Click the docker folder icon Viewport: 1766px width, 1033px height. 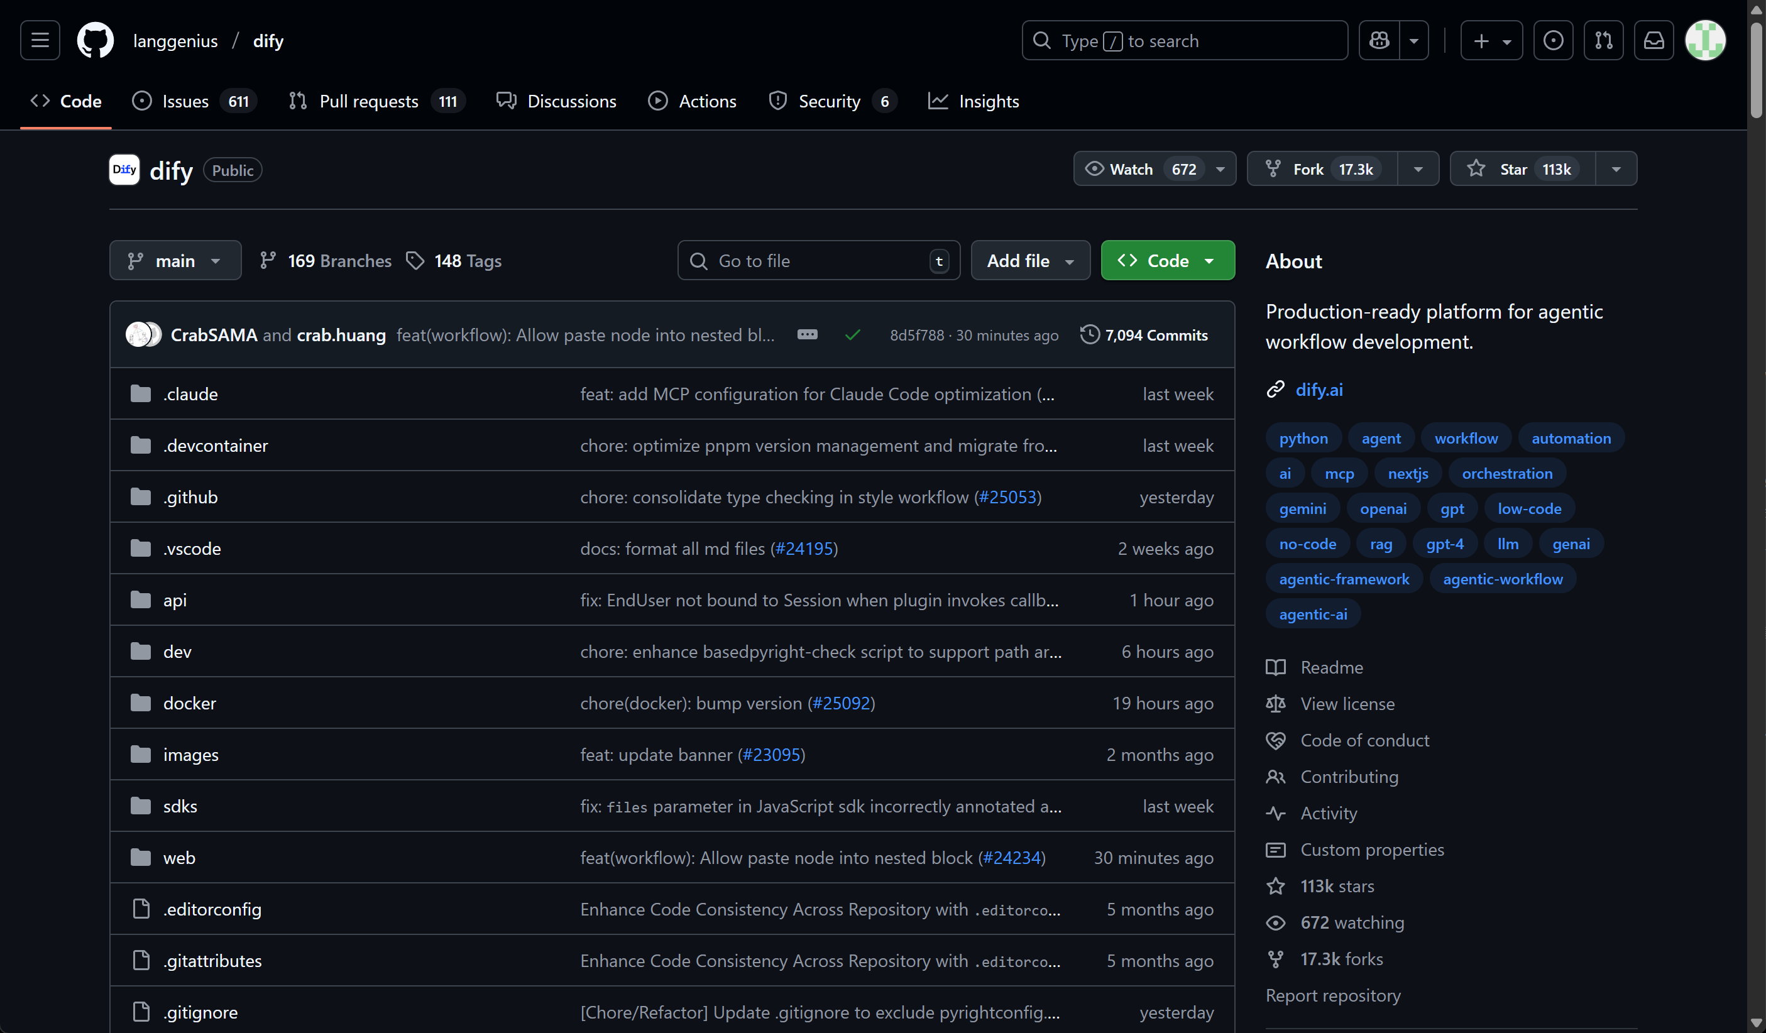click(x=141, y=703)
